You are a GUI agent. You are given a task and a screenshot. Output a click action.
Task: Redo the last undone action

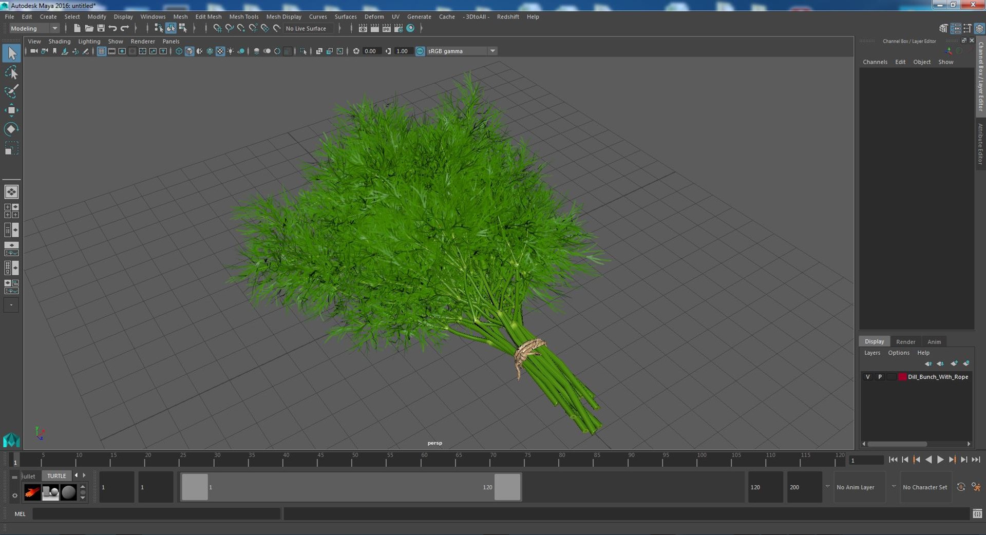tap(124, 28)
